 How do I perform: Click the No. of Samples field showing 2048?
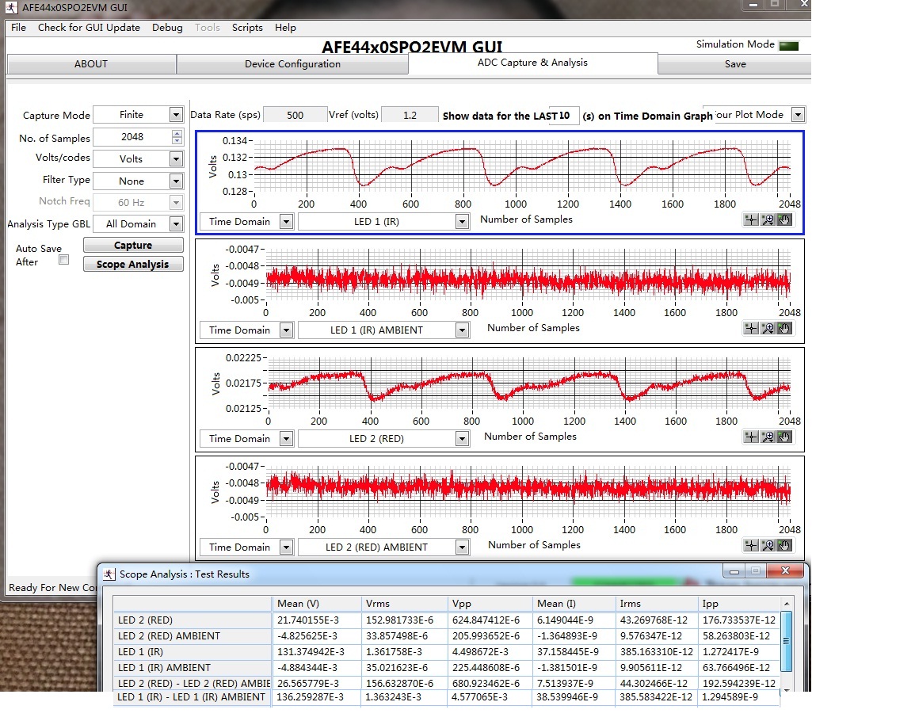coord(132,136)
